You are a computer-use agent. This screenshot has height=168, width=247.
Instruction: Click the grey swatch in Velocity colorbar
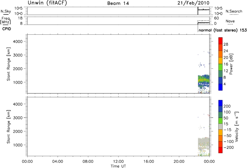point(220,127)
